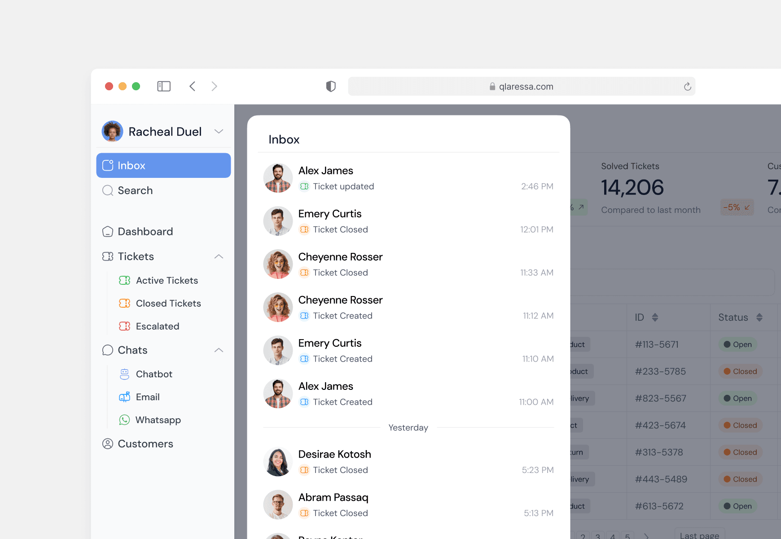Click blue Ticket Created icon at 11:12 AM

(x=304, y=316)
